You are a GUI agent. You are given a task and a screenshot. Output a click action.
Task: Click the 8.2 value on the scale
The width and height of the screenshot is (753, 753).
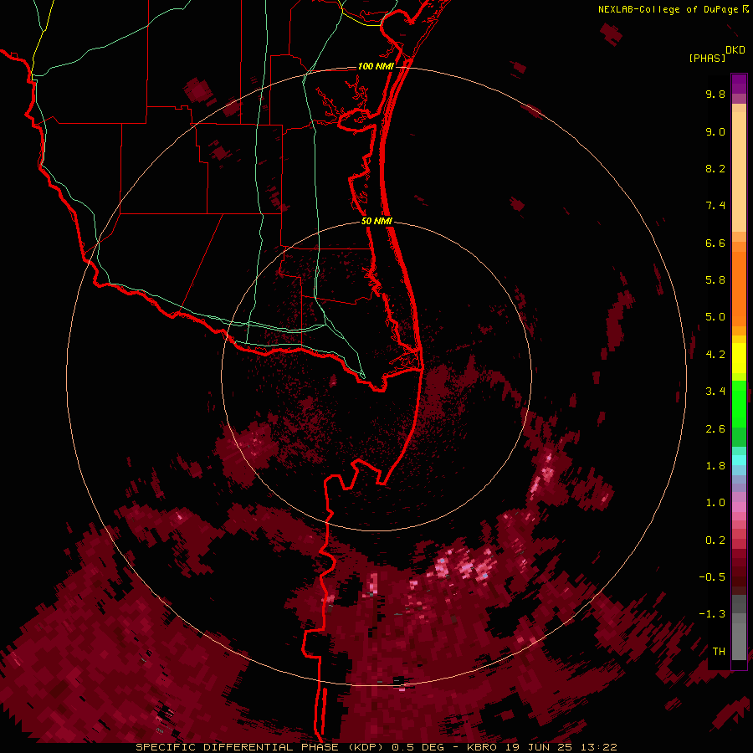point(715,168)
